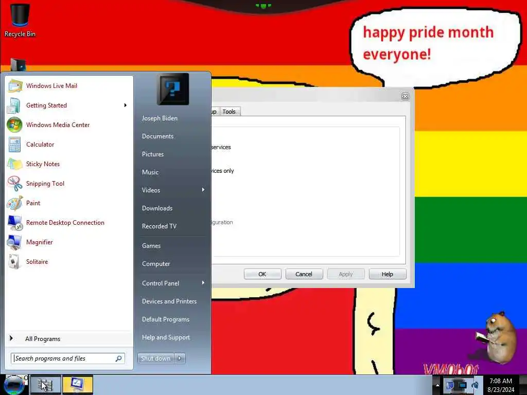The image size is (527, 395).
Task: Click the Apply button
Action: (346, 274)
